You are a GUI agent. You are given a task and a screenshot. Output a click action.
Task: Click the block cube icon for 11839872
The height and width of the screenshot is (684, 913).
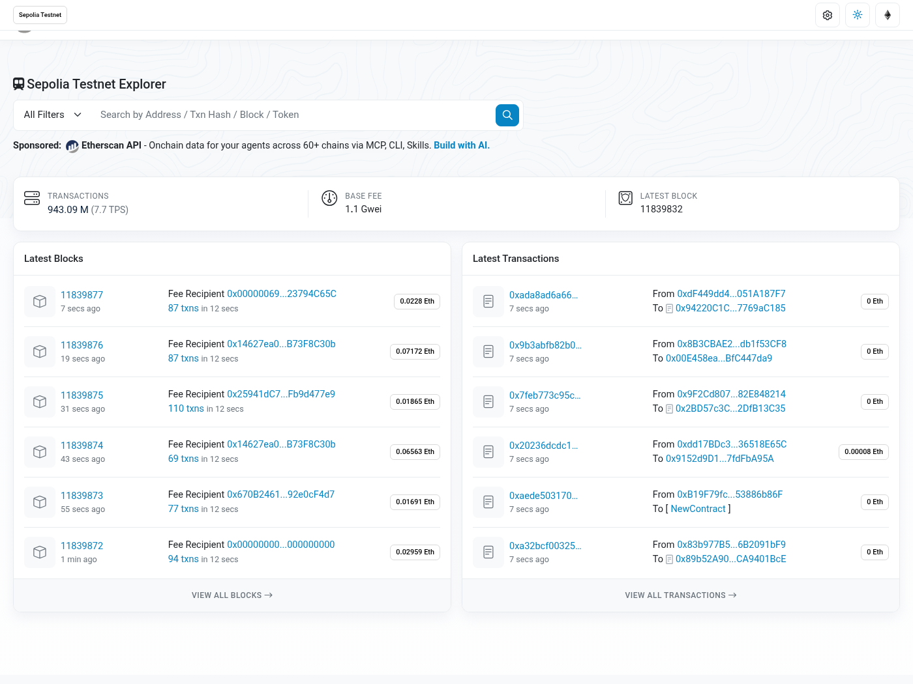[40, 552]
